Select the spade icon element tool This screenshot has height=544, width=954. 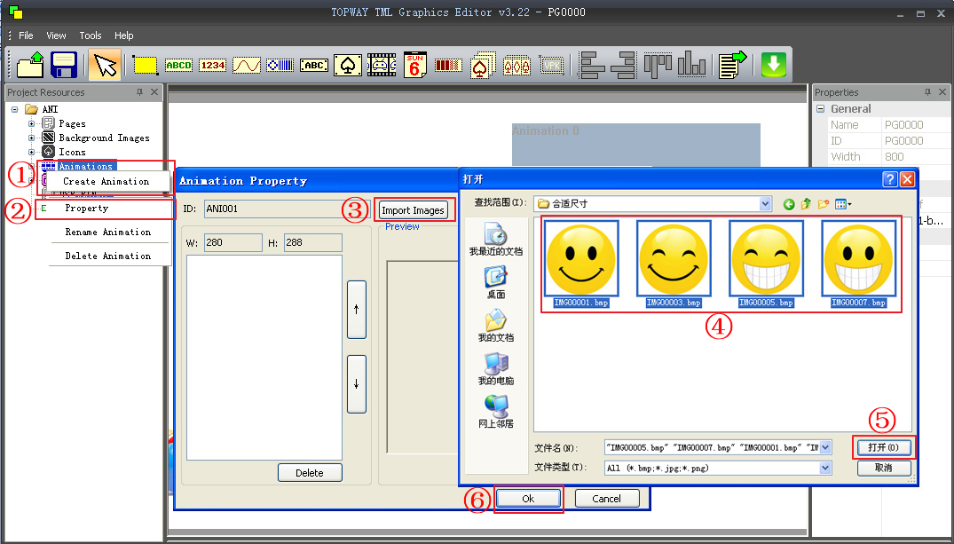pos(347,65)
